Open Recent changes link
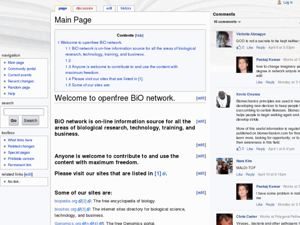The width and height of the screenshot is (300, 225). [x=21, y=81]
